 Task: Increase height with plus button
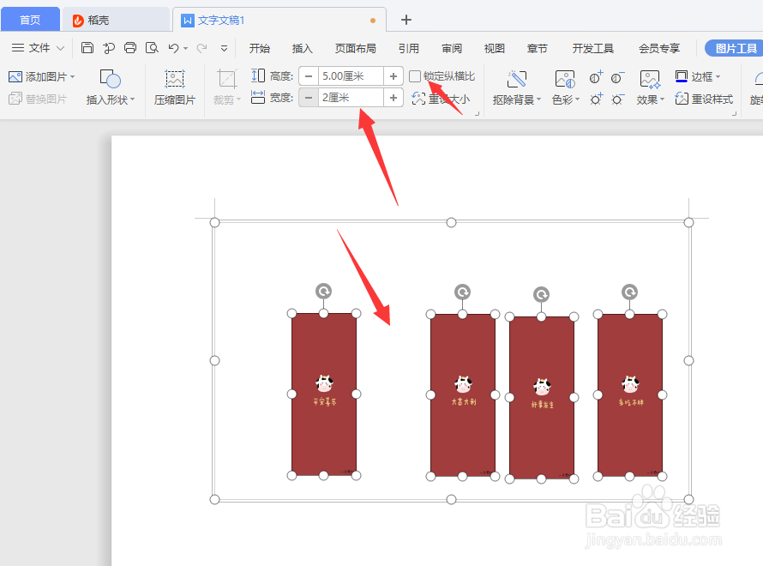(x=394, y=76)
